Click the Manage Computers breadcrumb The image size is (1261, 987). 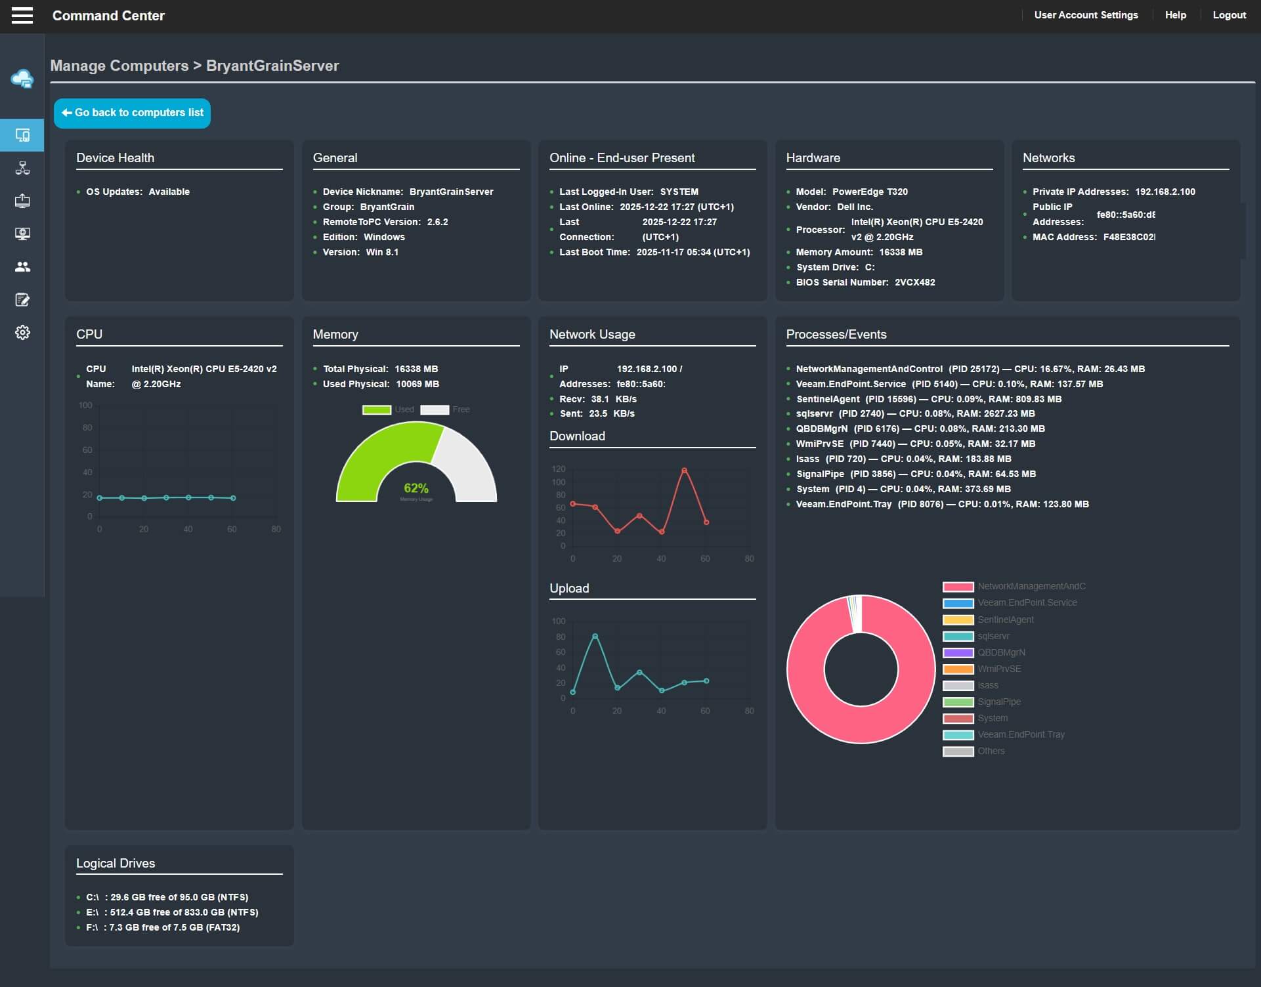[119, 66]
